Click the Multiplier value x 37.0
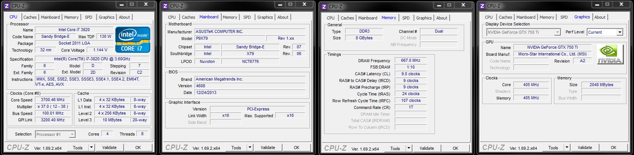634x155 pixels. (x=53, y=106)
